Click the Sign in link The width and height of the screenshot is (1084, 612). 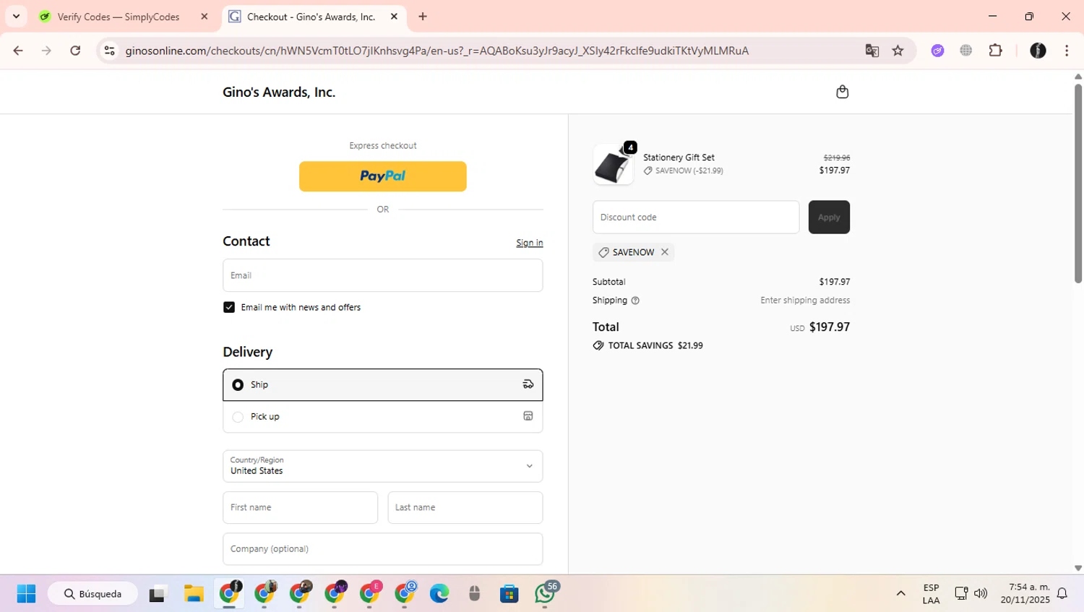pyautogui.click(x=530, y=243)
